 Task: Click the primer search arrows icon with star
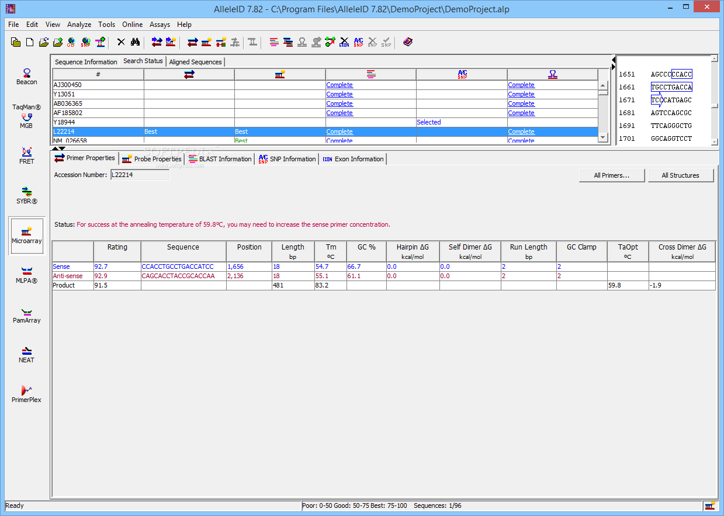157,42
